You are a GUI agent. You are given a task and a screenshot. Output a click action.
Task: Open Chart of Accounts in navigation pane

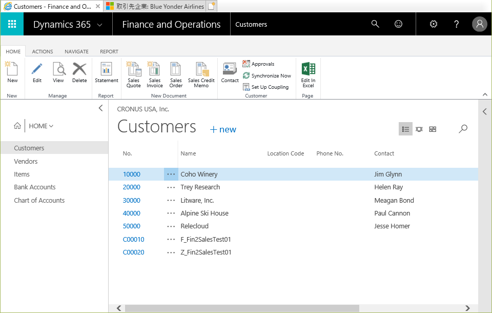point(39,200)
